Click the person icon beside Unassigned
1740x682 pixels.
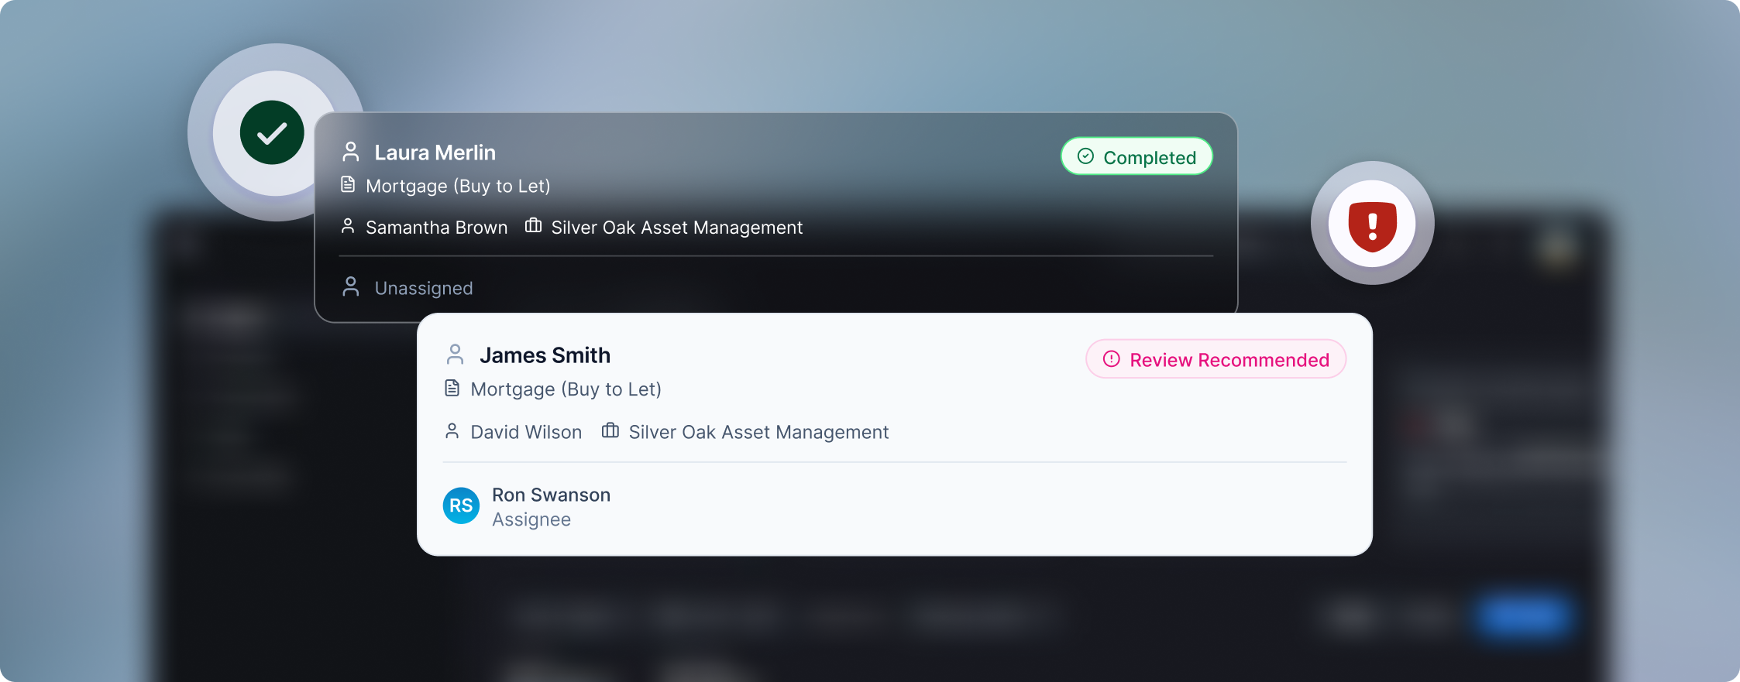tap(351, 287)
